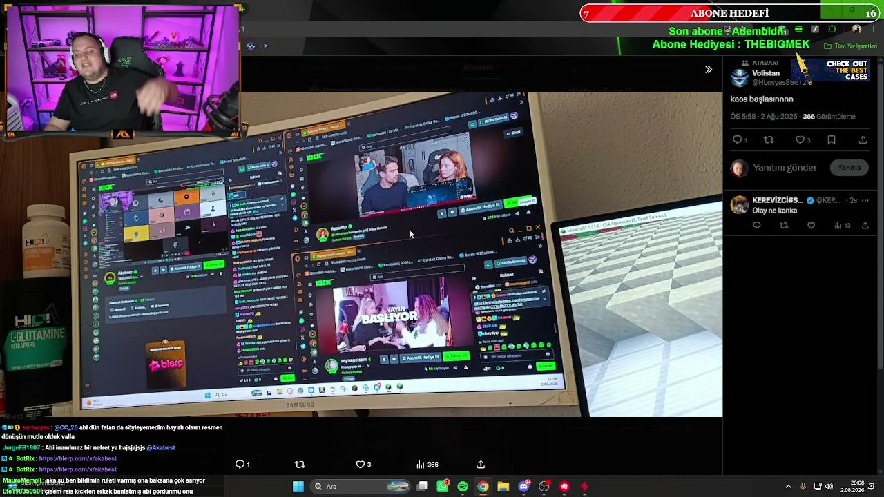Switch to Google Chrome on the taskbar
The image size is (884, 497).
(x=483, y=487)
